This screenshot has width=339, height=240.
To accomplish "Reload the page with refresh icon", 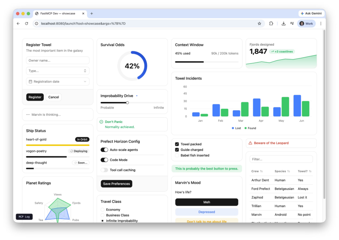I will [x=27, y=24].
